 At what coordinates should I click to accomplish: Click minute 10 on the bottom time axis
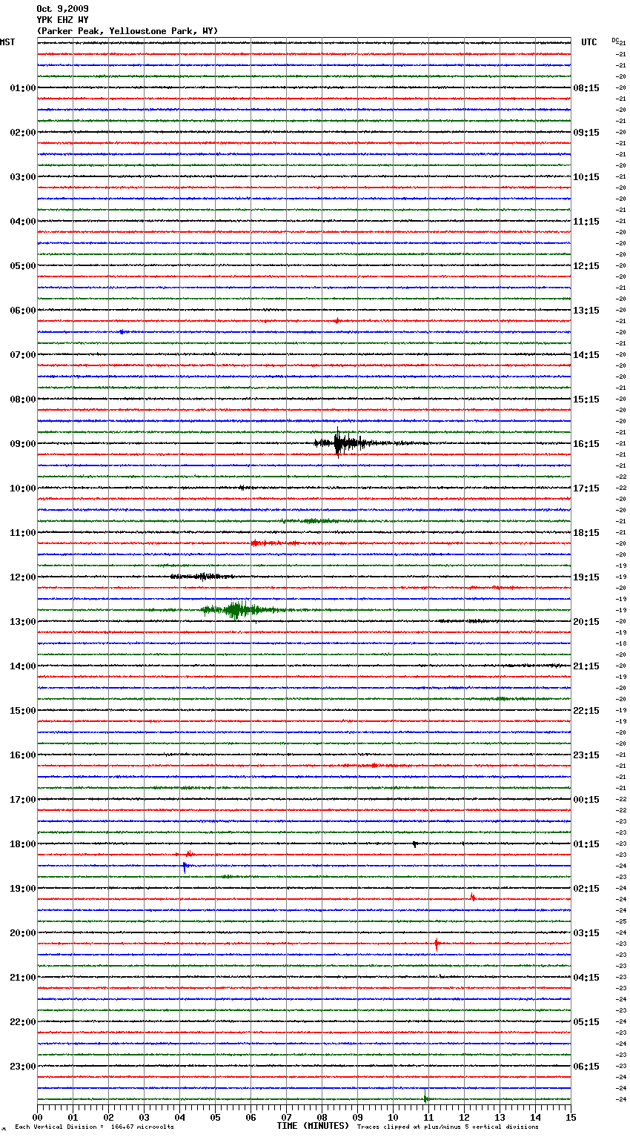(393, 1117)
